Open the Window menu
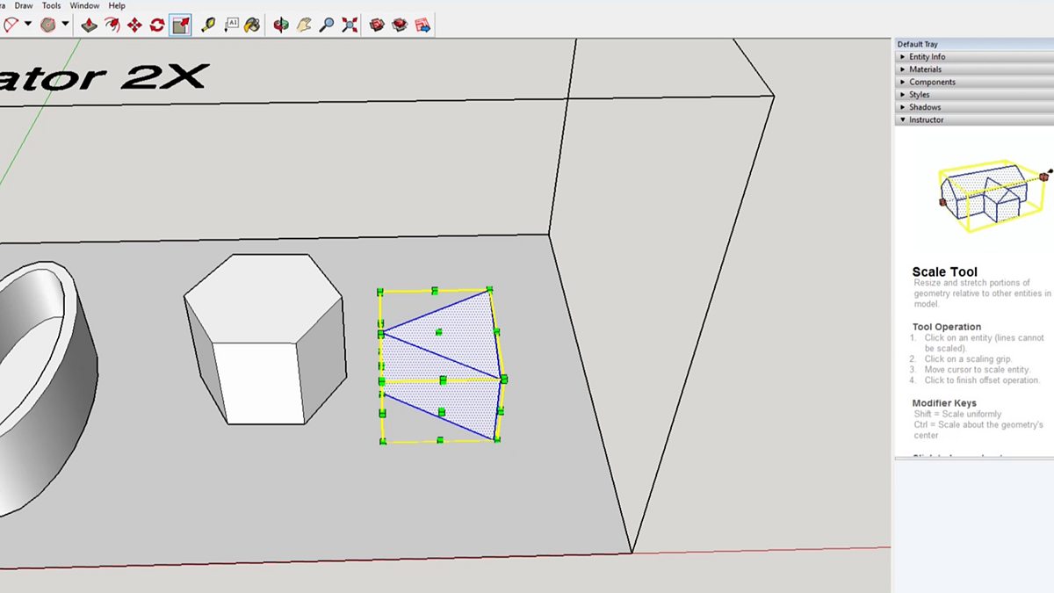This screenshot has height=593, width=1054. 84,5
